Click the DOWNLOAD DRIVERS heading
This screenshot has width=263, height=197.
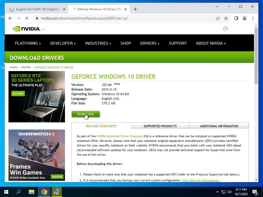(x=37, y=58)
